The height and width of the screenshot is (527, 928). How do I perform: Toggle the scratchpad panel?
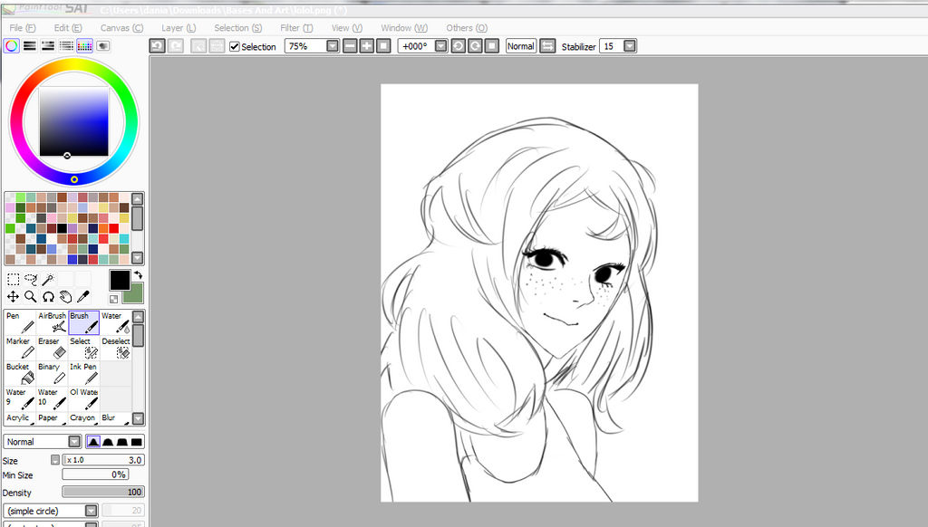pos(103,45)
